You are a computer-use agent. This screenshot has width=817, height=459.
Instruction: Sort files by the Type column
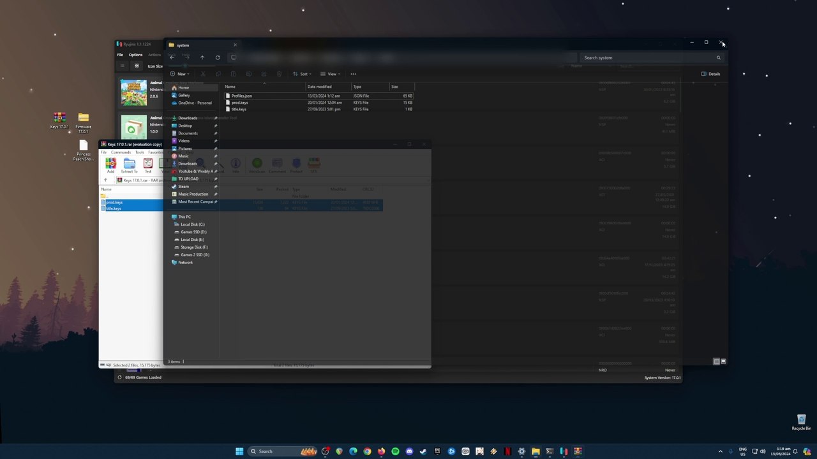pyautogui.click(x=357, y=87)
